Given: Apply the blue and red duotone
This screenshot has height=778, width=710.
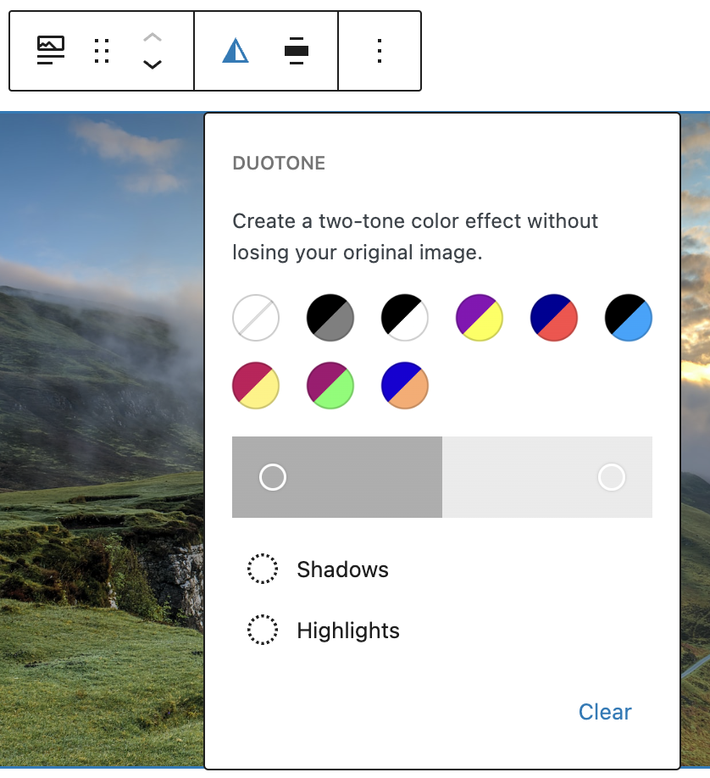Looking at the screenshot, I should [x=554, y=318].
